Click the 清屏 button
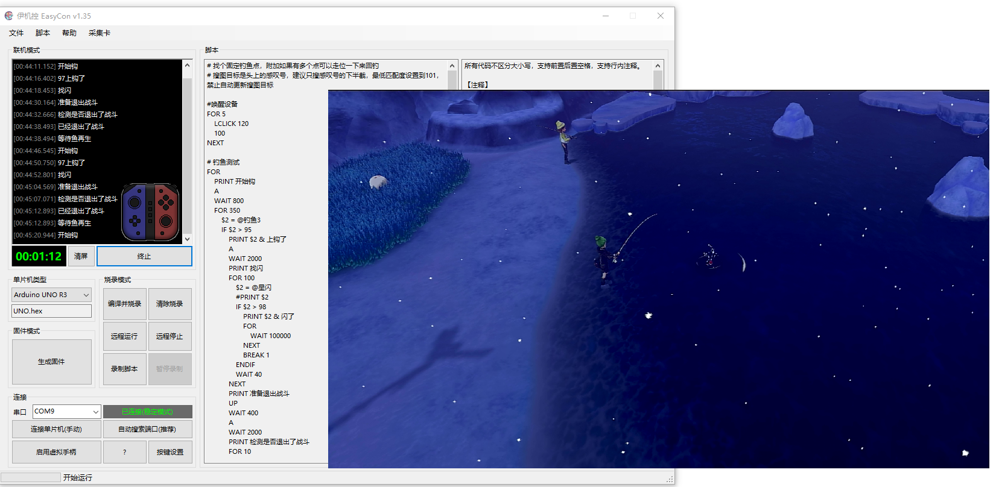This screenshot has width=999, height=487. click(x=81, y=256)
